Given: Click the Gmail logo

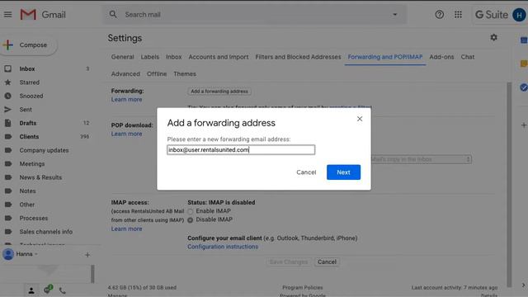Looking at the screenshot, I should click(x=43, y=15).
